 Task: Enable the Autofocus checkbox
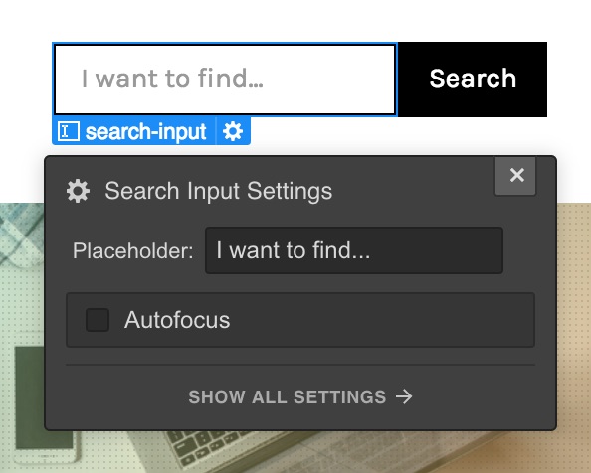click(98, 320)
